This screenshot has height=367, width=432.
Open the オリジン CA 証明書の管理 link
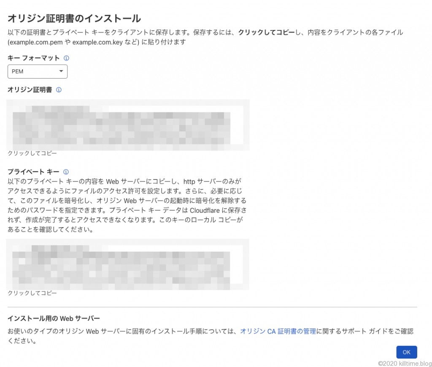(278, 332)
